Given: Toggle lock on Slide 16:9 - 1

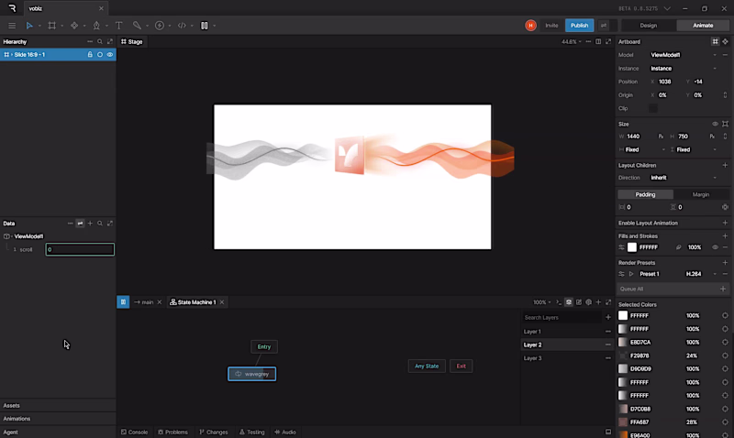Looking at the screenshot, I should (90, 55).
